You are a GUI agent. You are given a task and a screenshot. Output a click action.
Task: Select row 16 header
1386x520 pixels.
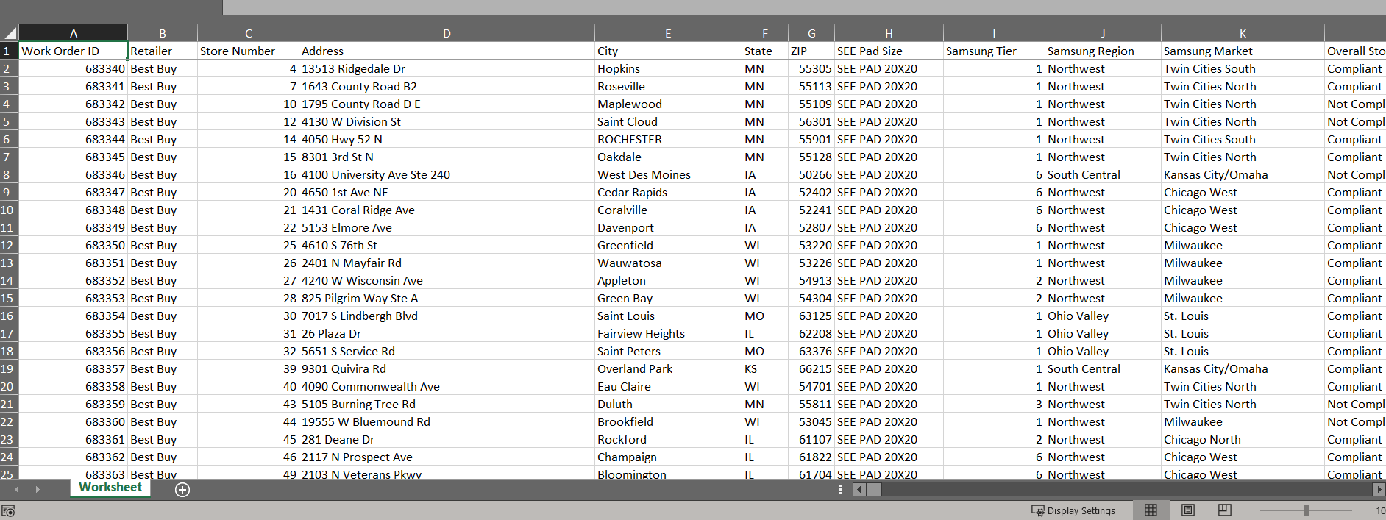(9, 316)
